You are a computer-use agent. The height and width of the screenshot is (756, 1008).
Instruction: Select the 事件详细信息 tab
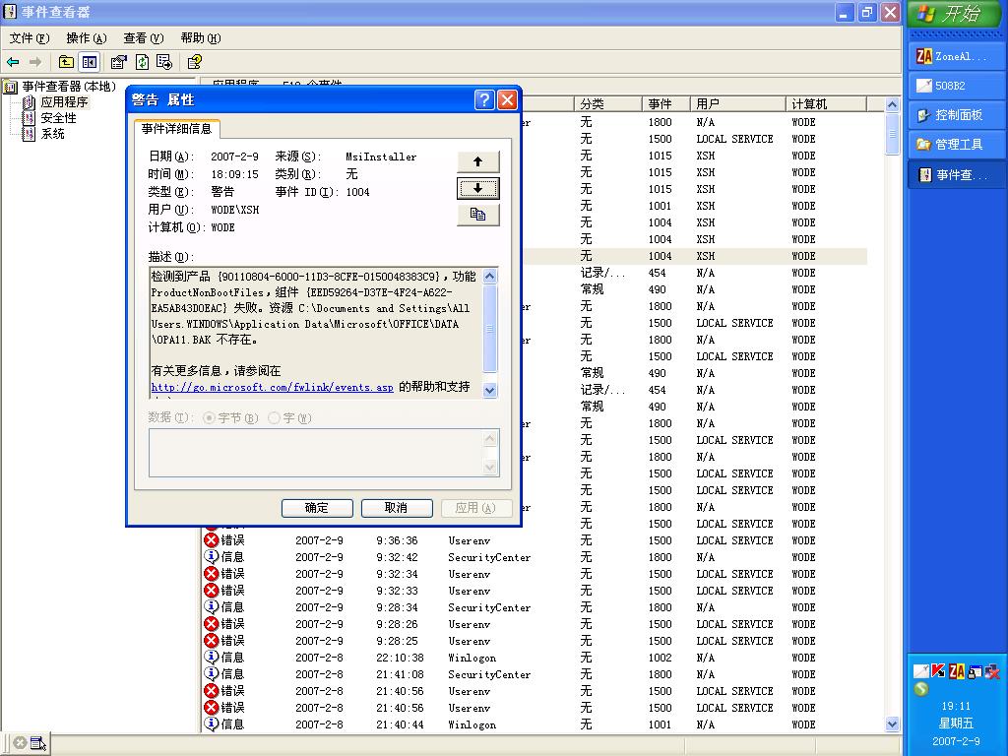tap(177, 129)
